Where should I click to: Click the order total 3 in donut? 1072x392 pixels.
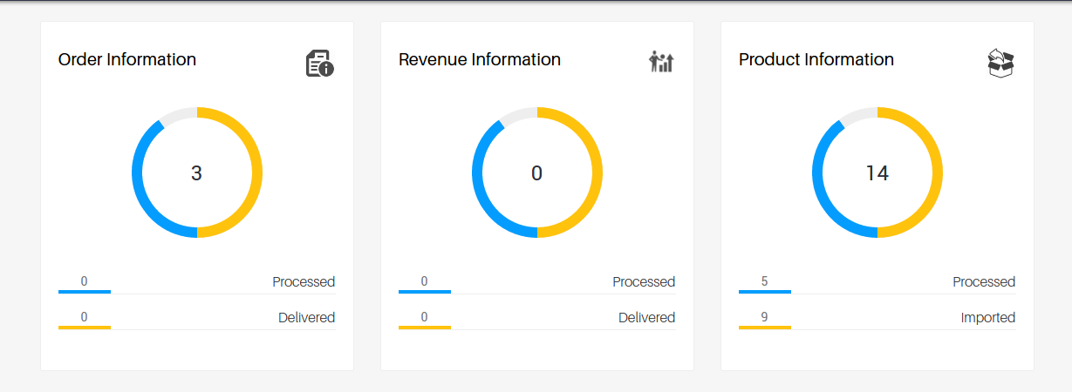[x=196, y=173]
